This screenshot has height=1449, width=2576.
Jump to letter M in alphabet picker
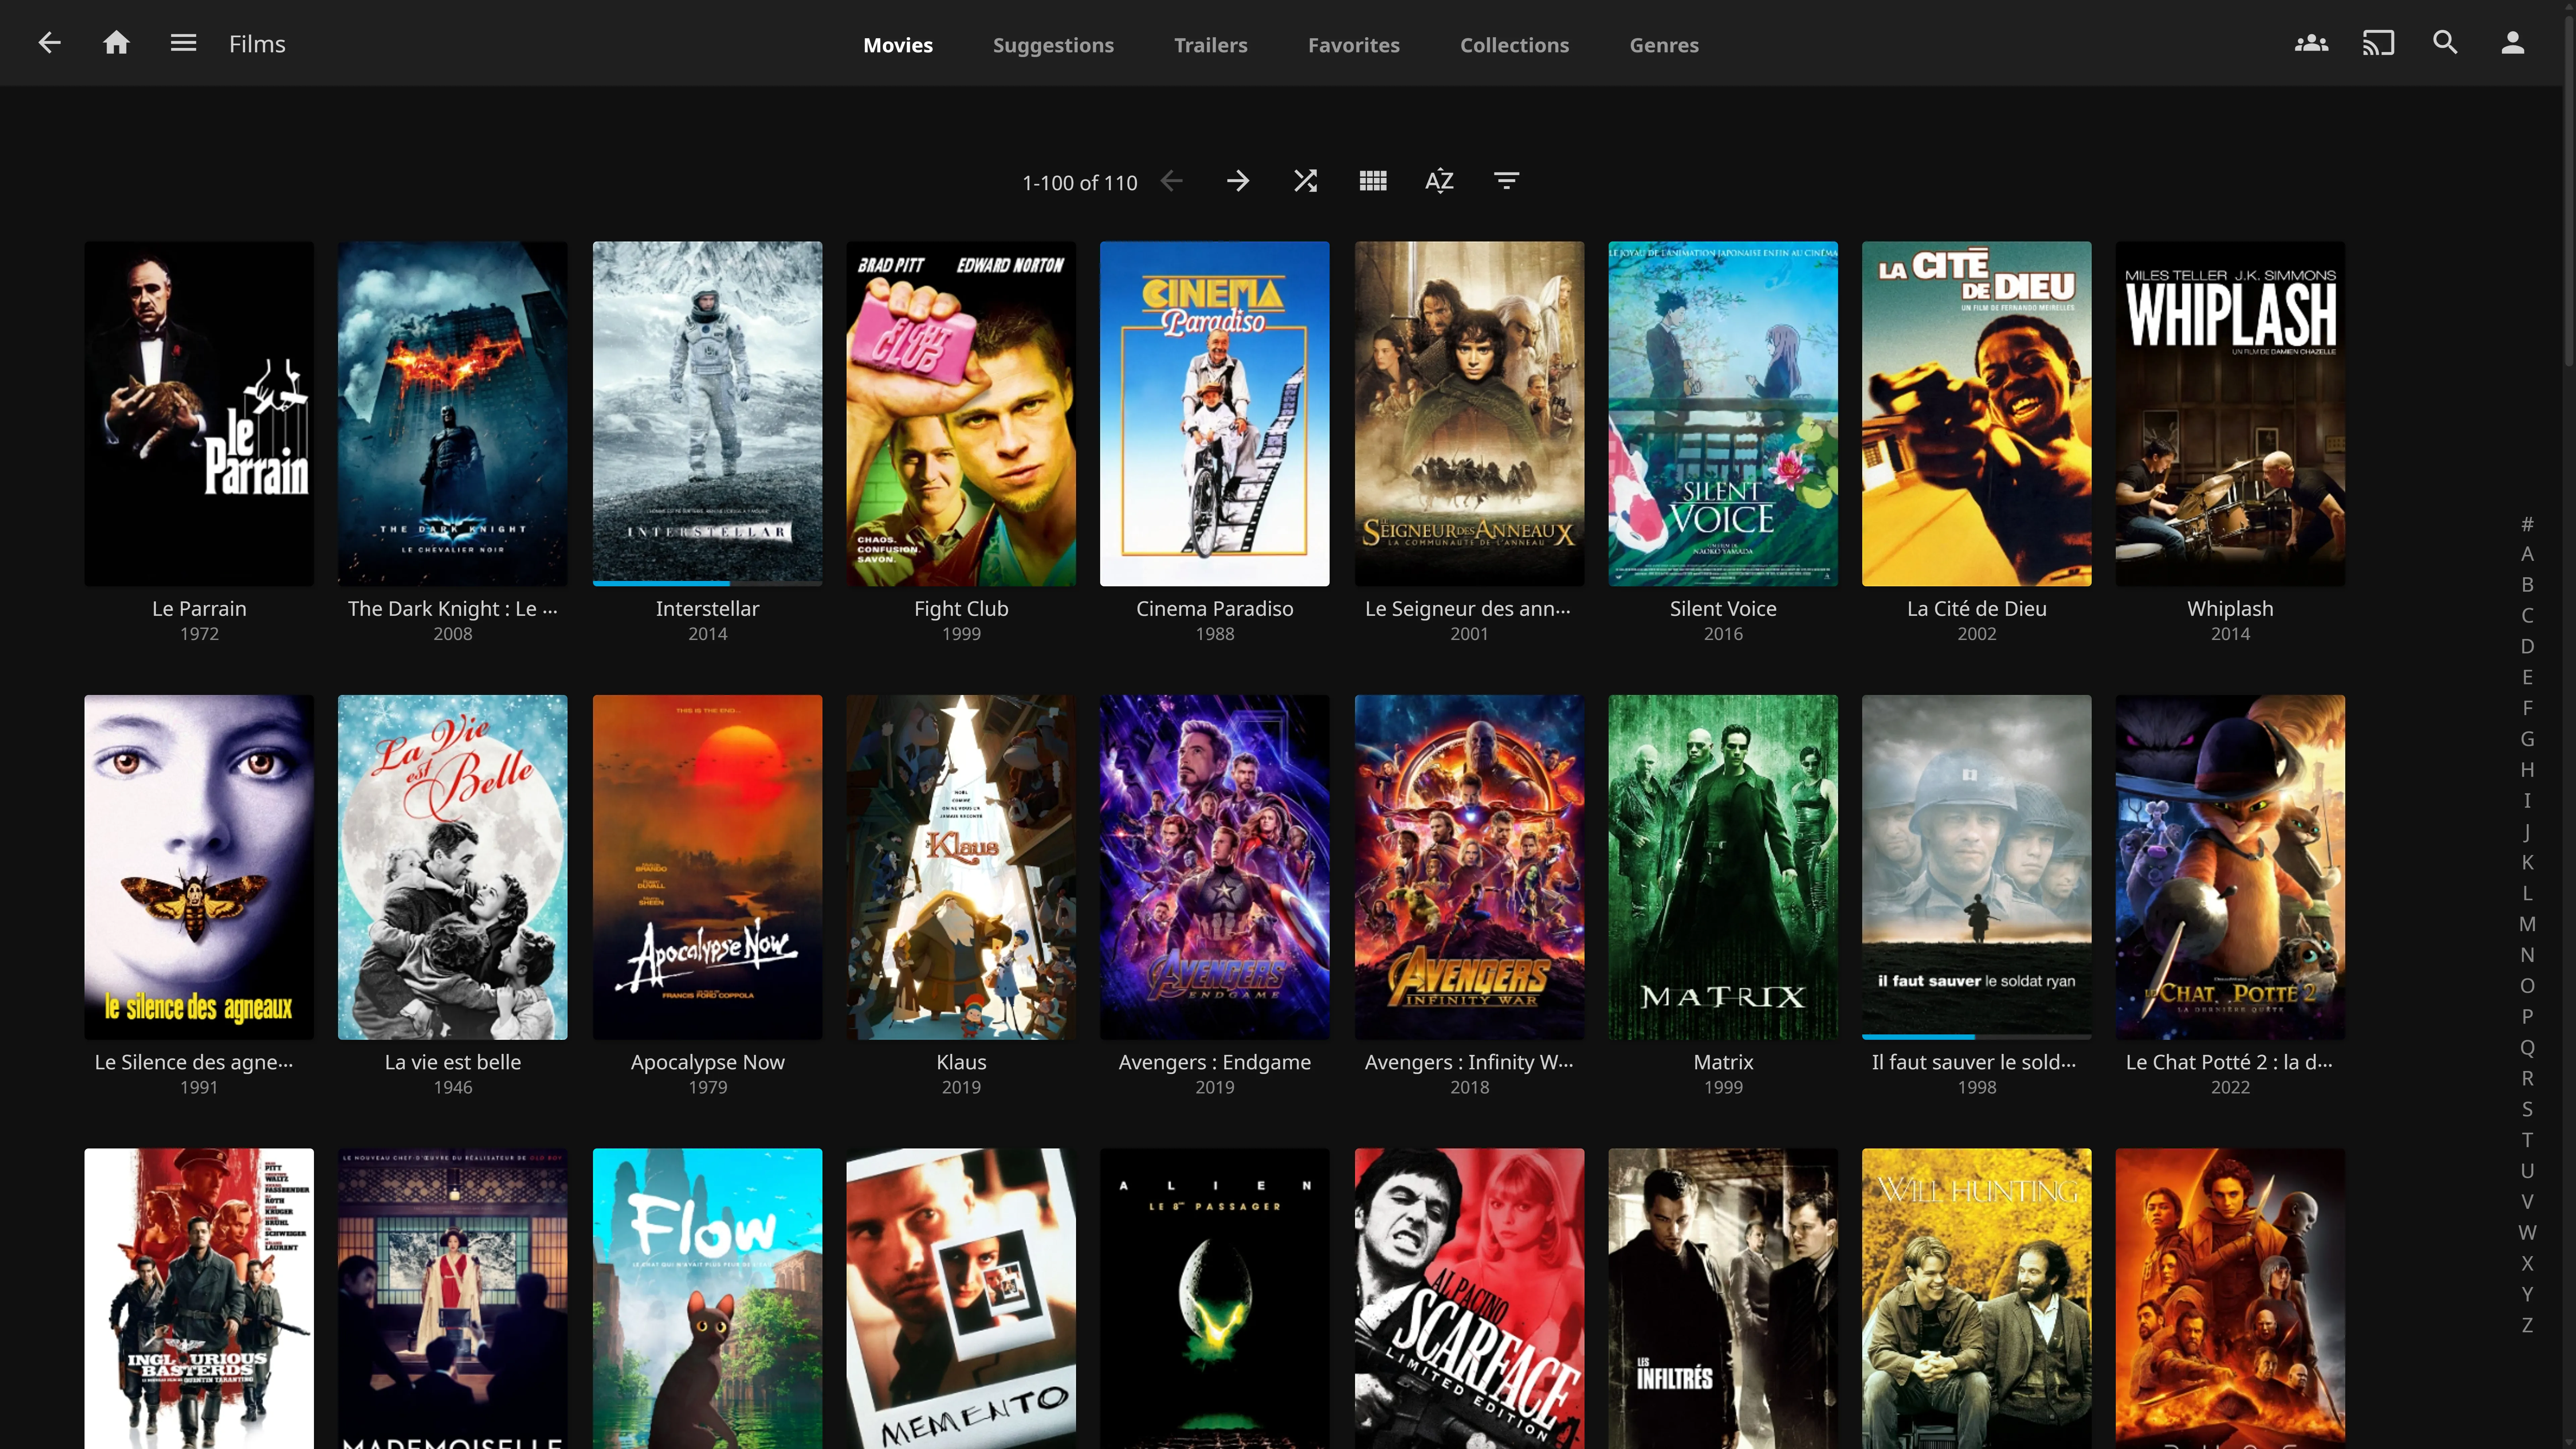[x=2527, y=924]
